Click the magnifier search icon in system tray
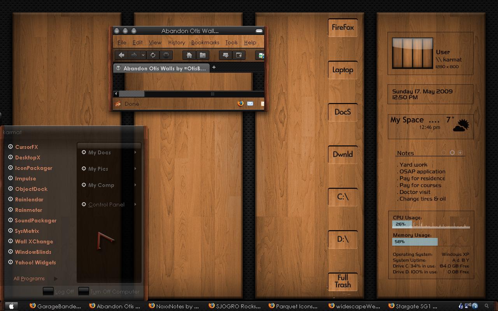Image resolution: width=498 pixels, height=311 pixels. coord(487,306)
